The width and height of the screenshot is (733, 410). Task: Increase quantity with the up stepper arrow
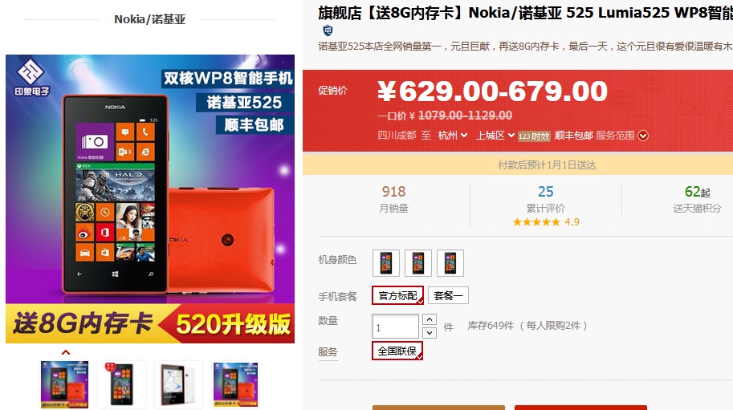click(430, 319)
